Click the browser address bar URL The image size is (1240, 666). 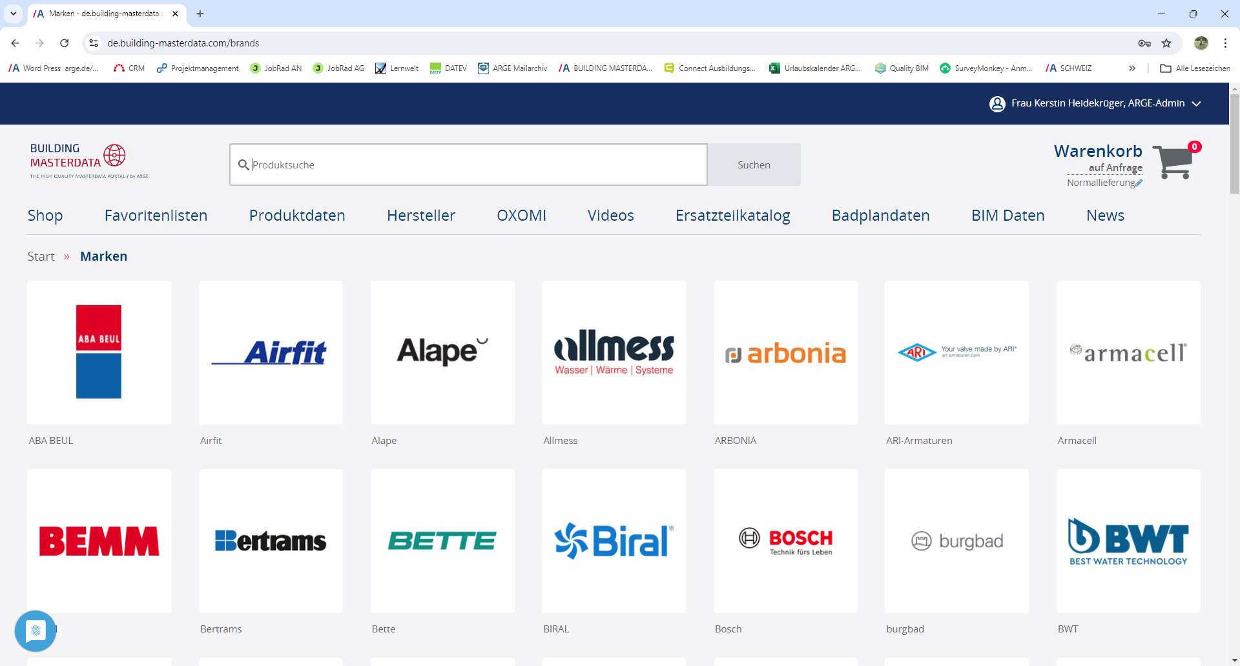pos(183,43)
